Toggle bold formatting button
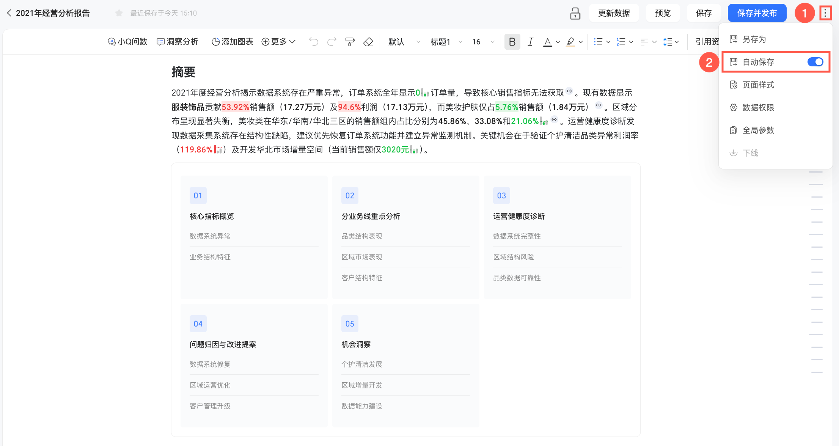Viewport: 839px width, 446px height. tap(512, 42)
